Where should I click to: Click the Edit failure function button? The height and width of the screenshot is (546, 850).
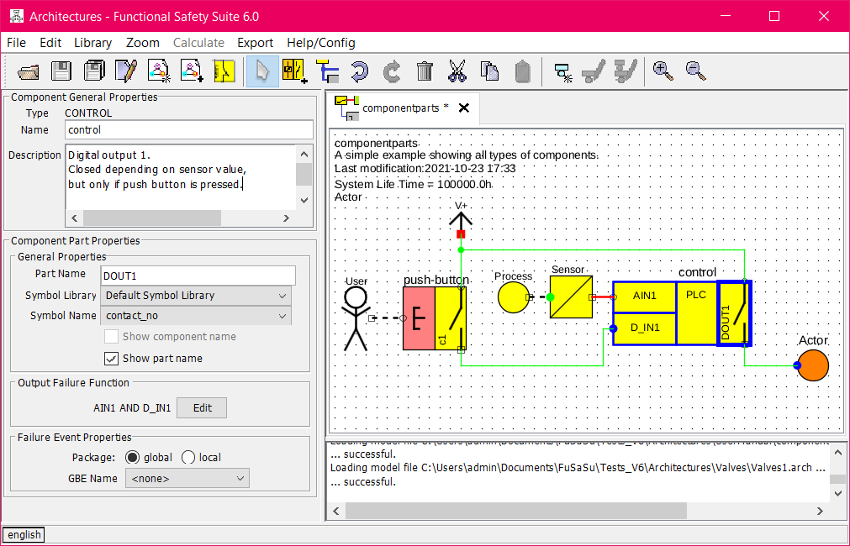202,408
